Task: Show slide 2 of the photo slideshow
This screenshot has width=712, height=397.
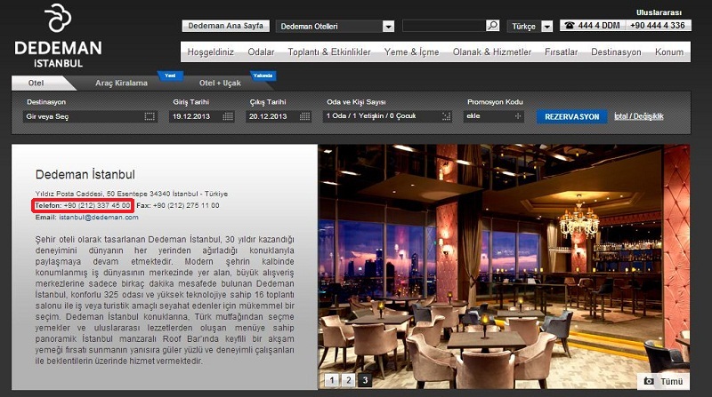Action: click(x=348, y=380)
